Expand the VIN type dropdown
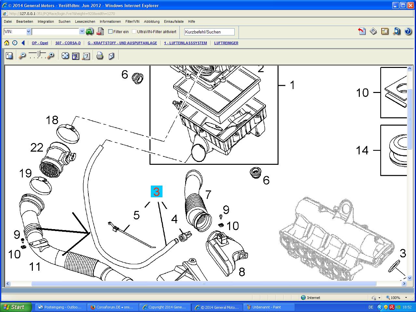Screen dimensions: 416x312 click(x=29, y=32)
